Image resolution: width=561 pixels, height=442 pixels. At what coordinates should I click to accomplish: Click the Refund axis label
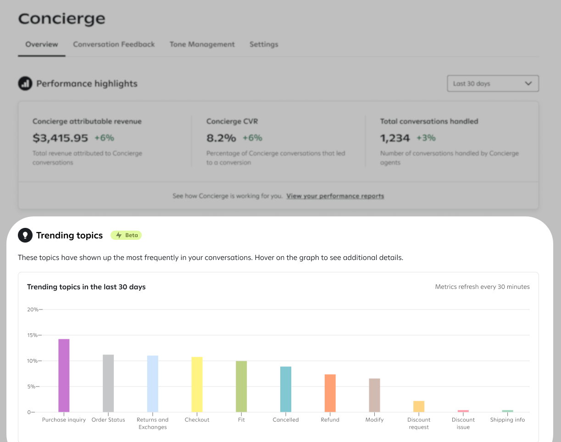[330, 420]
